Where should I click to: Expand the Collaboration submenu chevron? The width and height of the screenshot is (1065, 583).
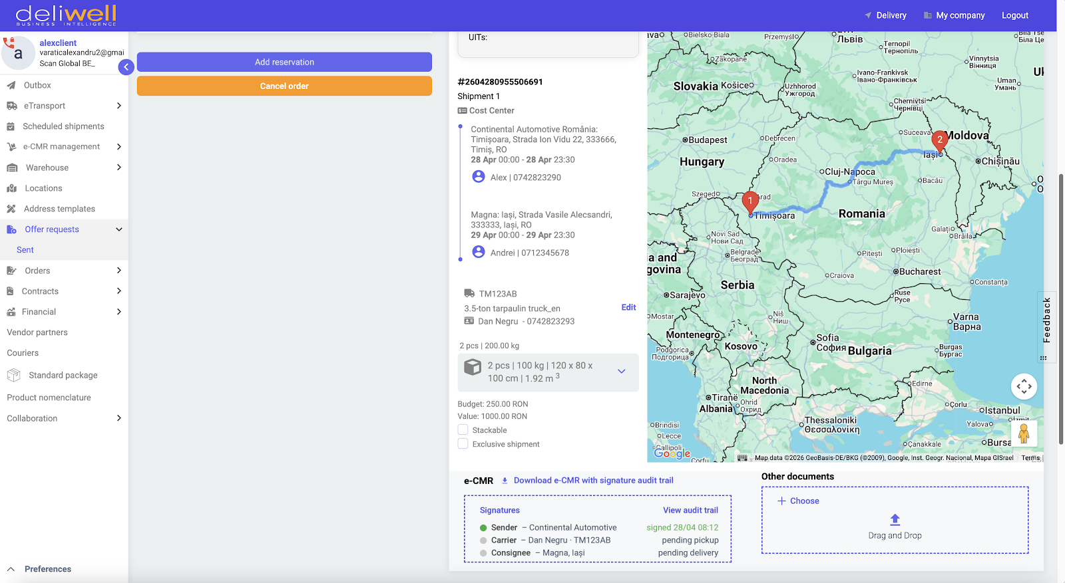[119, 418]
